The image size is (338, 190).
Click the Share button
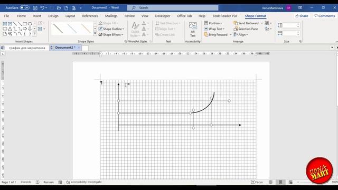click(302, 16)
